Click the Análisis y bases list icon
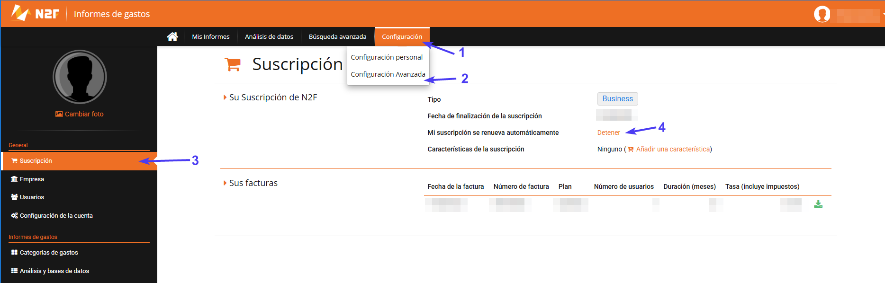The width and height of the screenshot is (885, 283). coord(14,271)
